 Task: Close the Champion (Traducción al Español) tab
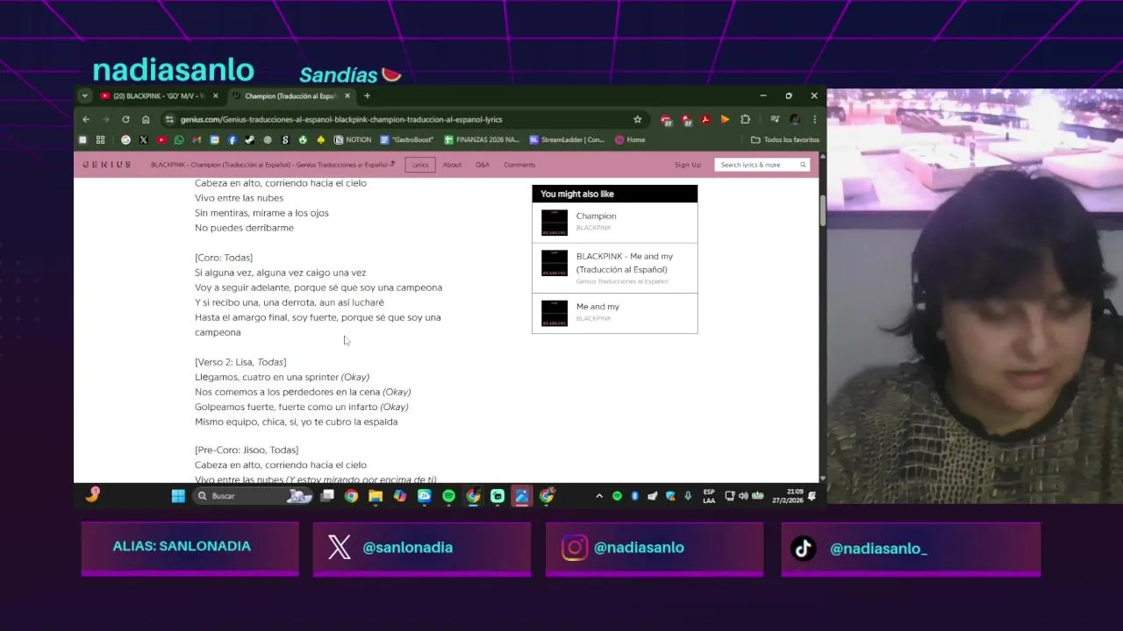click(x=347, y=96)
